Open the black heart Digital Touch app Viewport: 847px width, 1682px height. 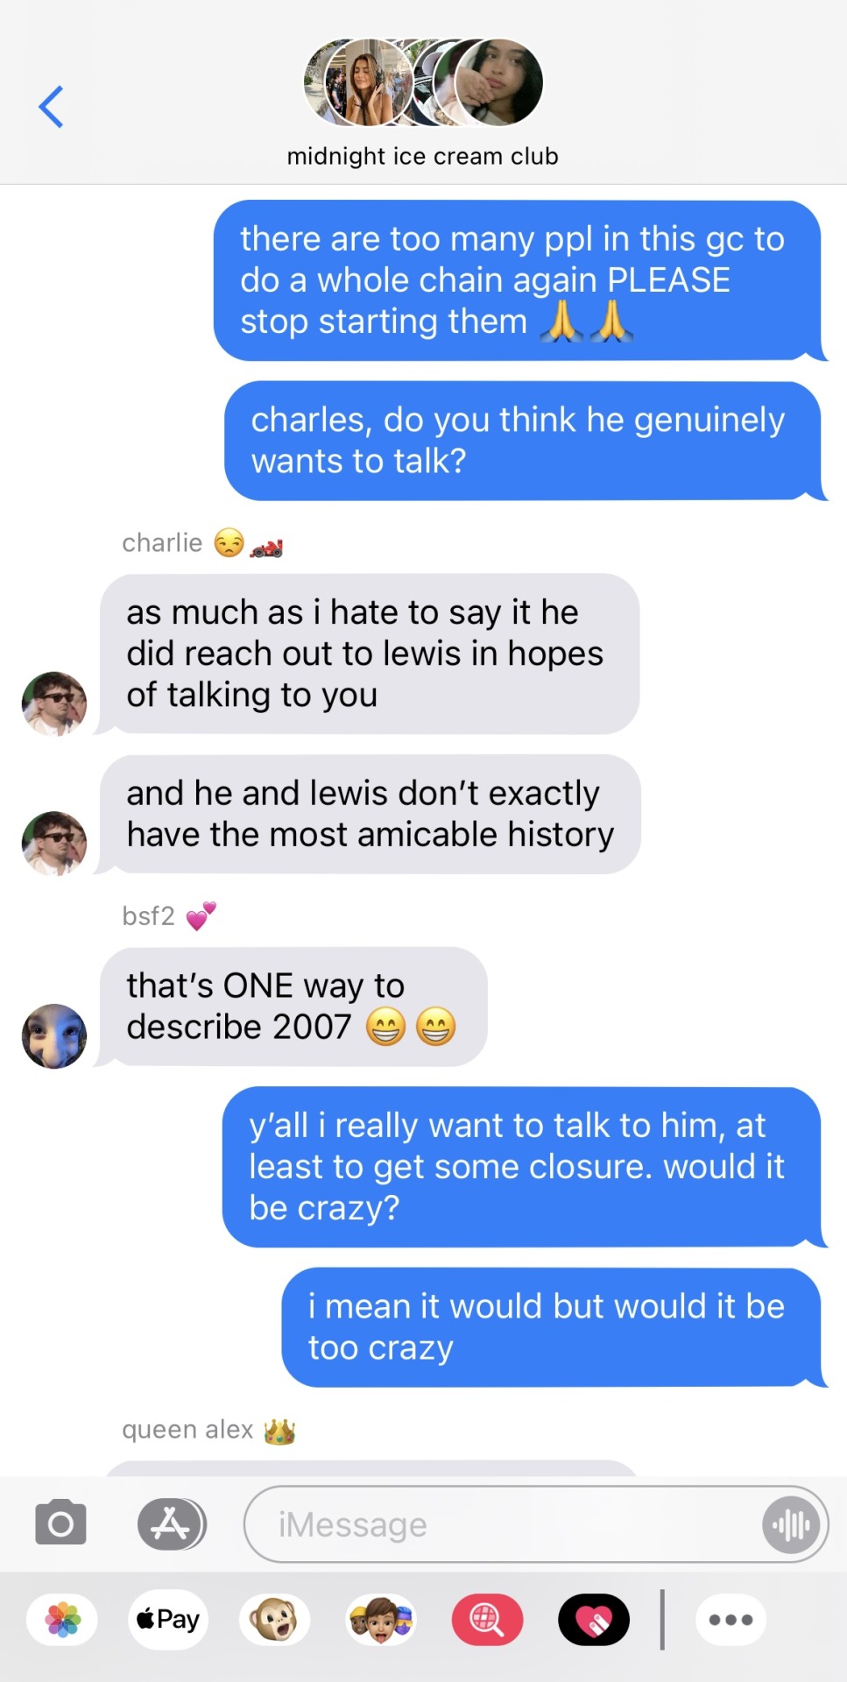594,1620
